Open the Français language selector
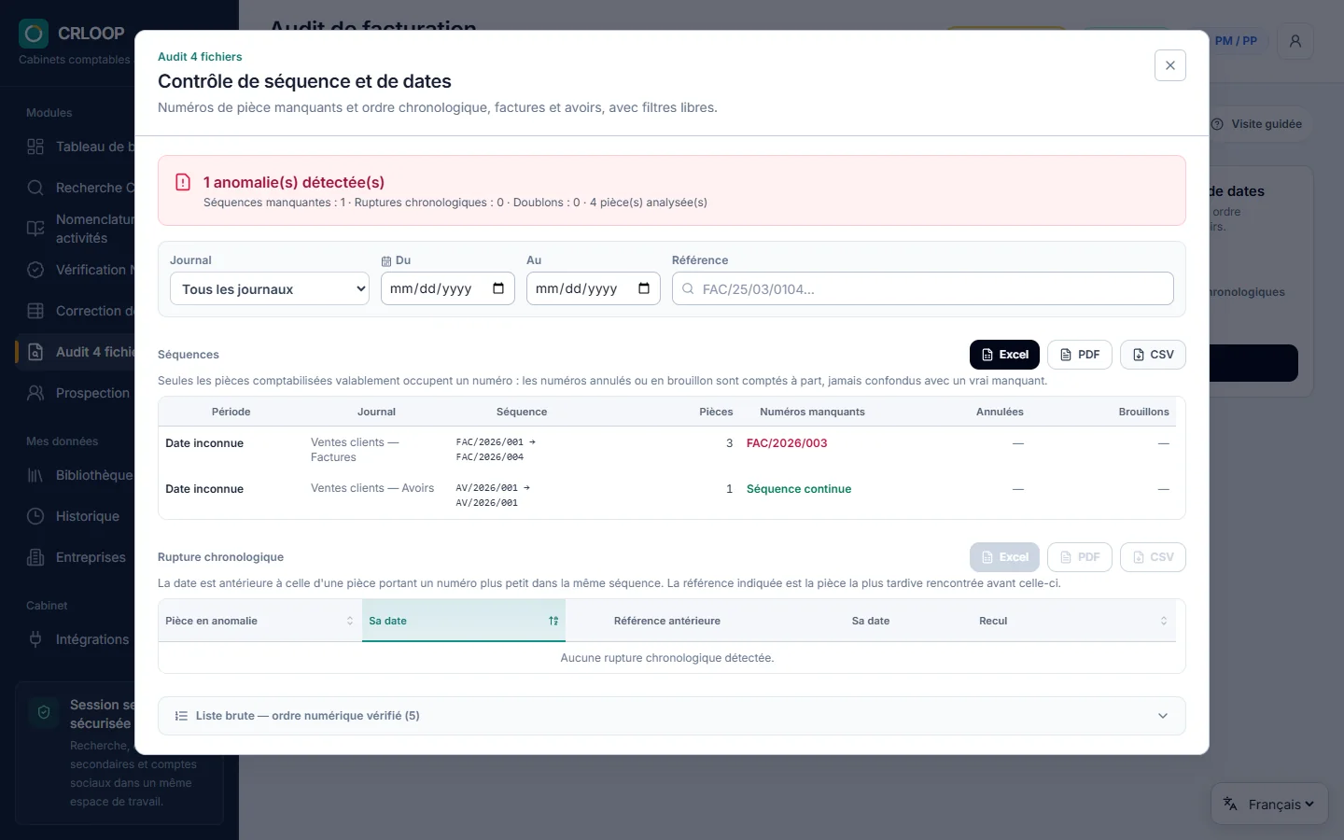The image size is (1344, 840). (x=1269, y=804)
